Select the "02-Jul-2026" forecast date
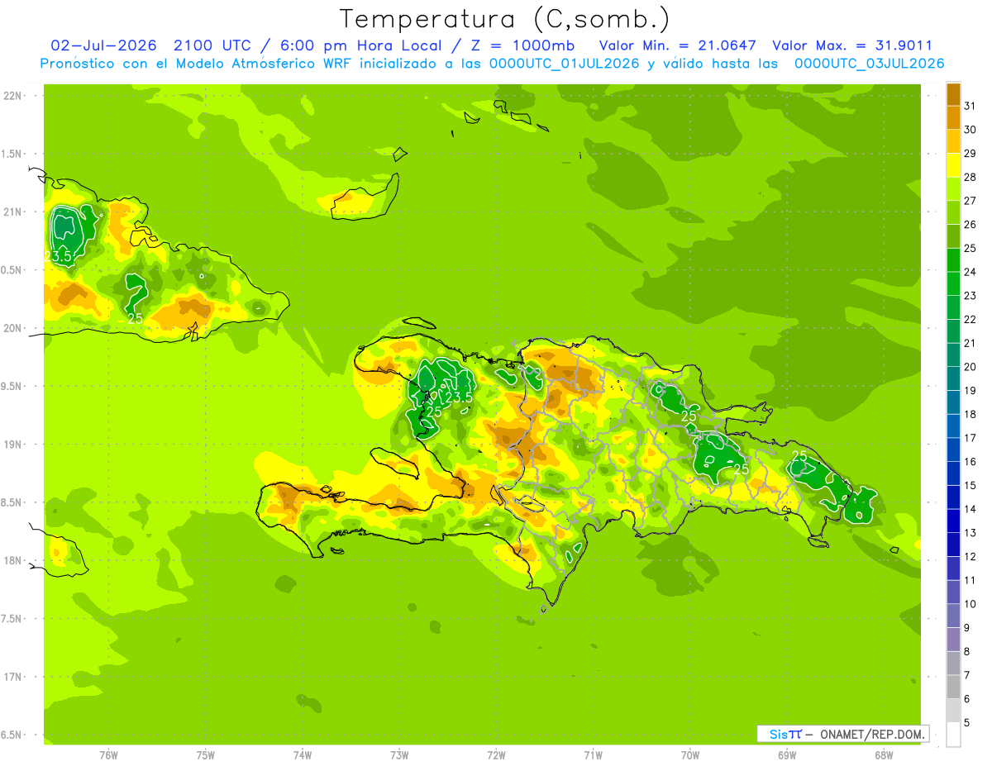992x766 pixels. (104, 45)
